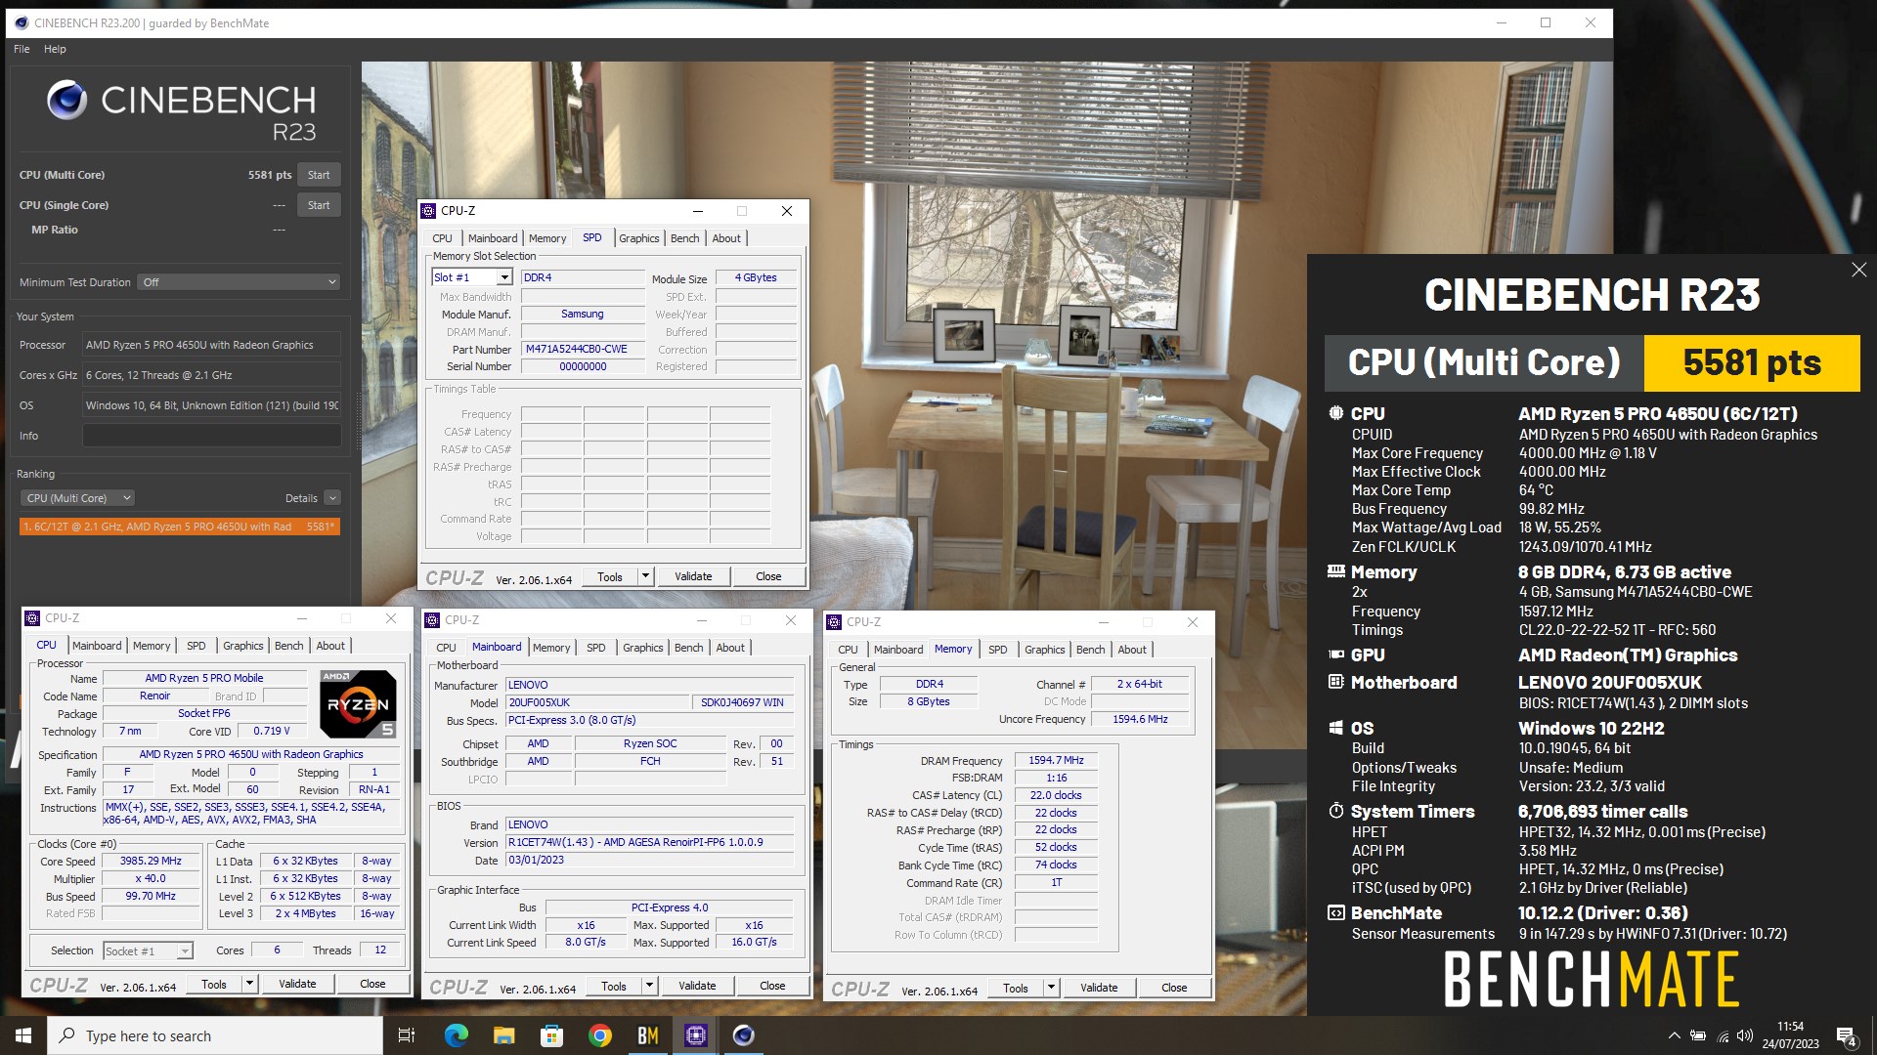Switch to Cinebench taskbar icon
Image resolution: width=1877 pixels, height=1055 pixels.
coord(743,1035)
